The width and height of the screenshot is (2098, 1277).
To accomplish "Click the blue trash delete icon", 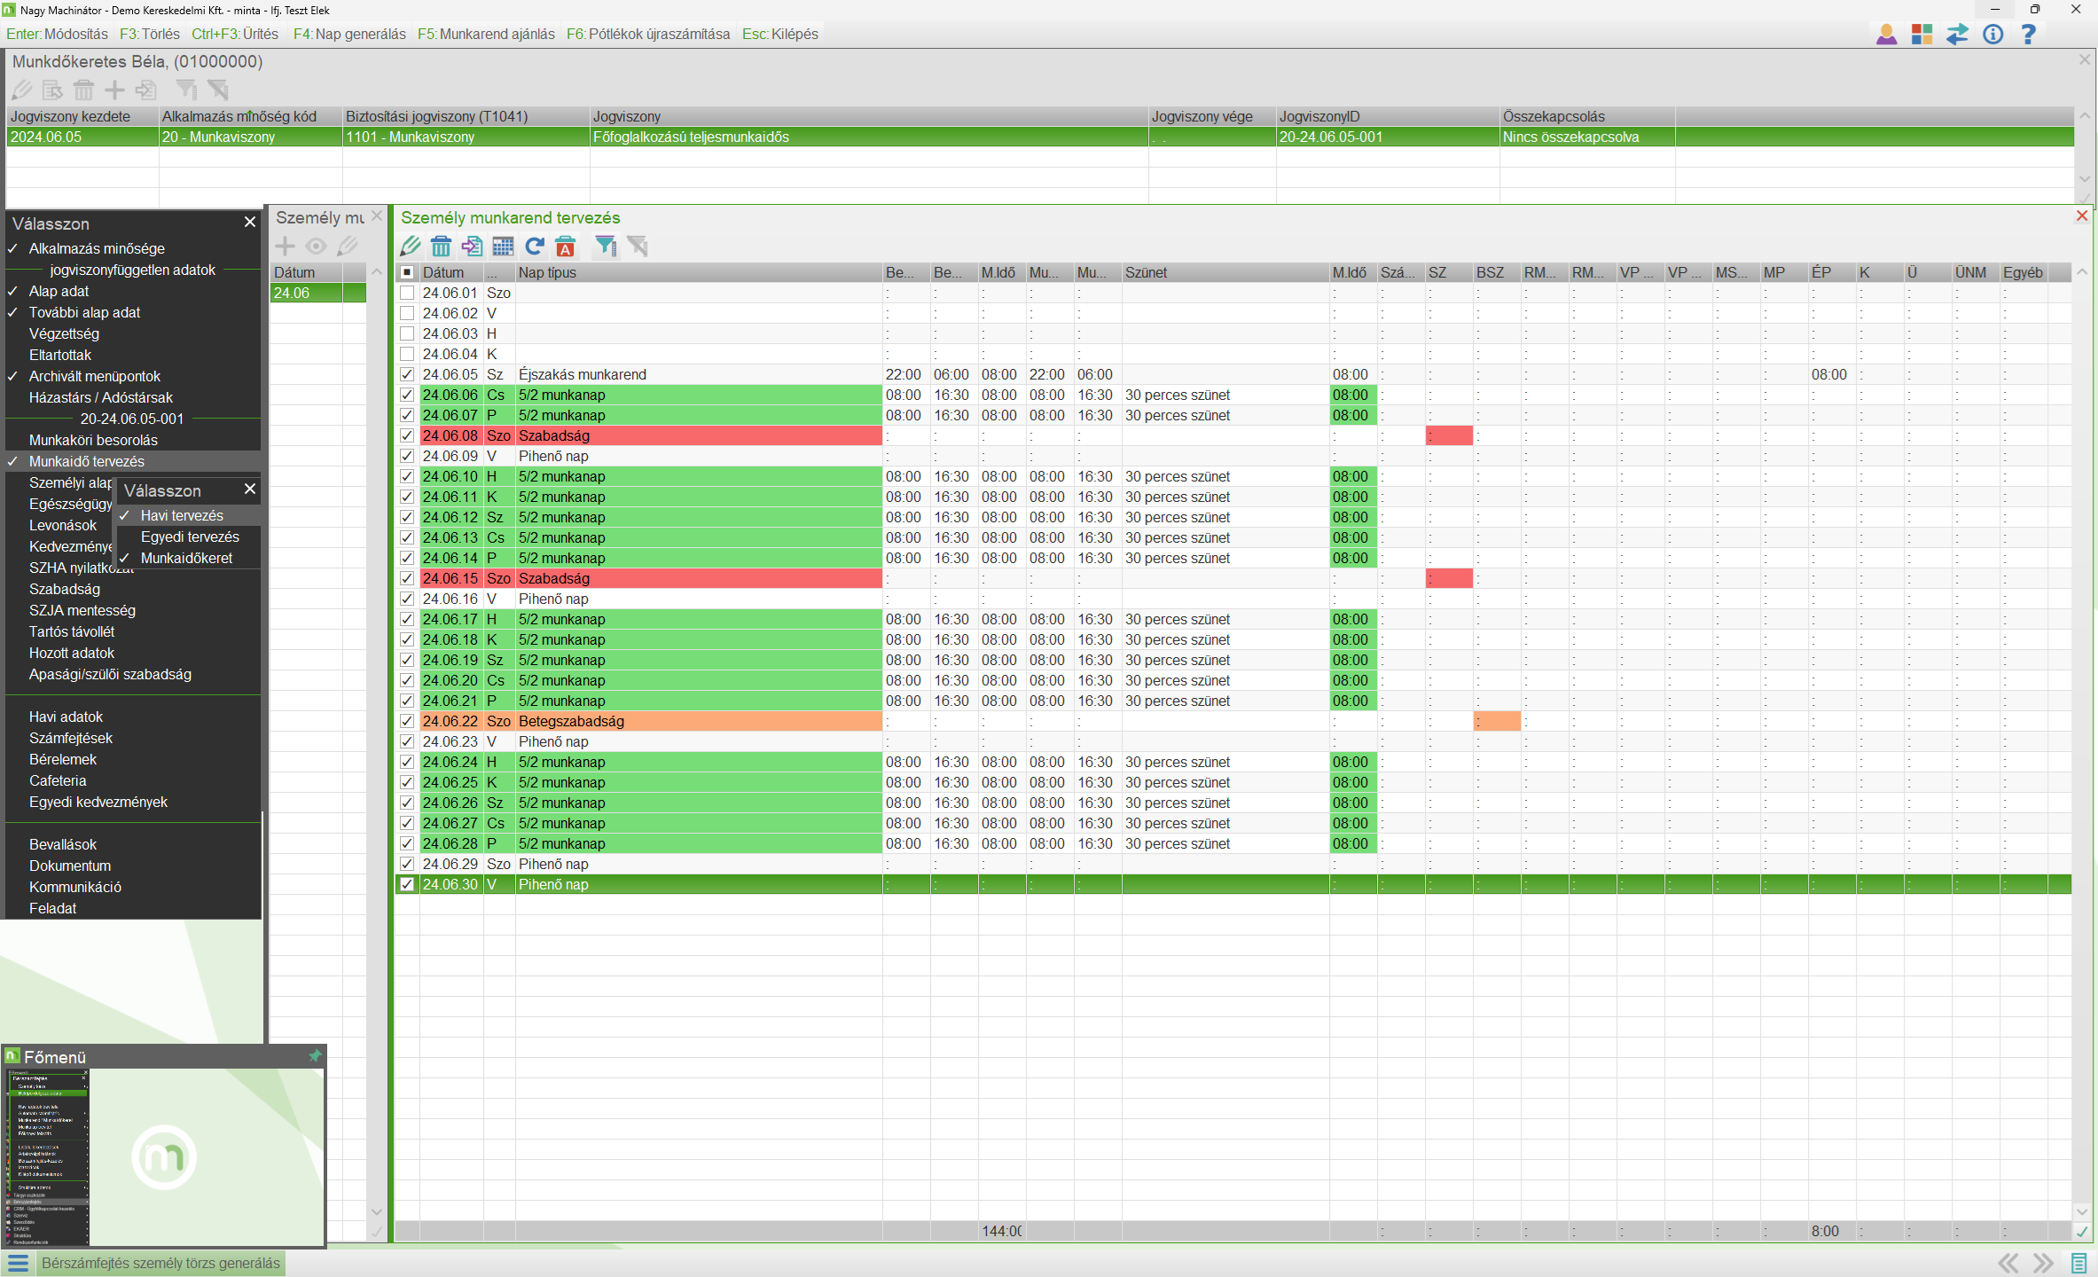I will pos(441,247).
